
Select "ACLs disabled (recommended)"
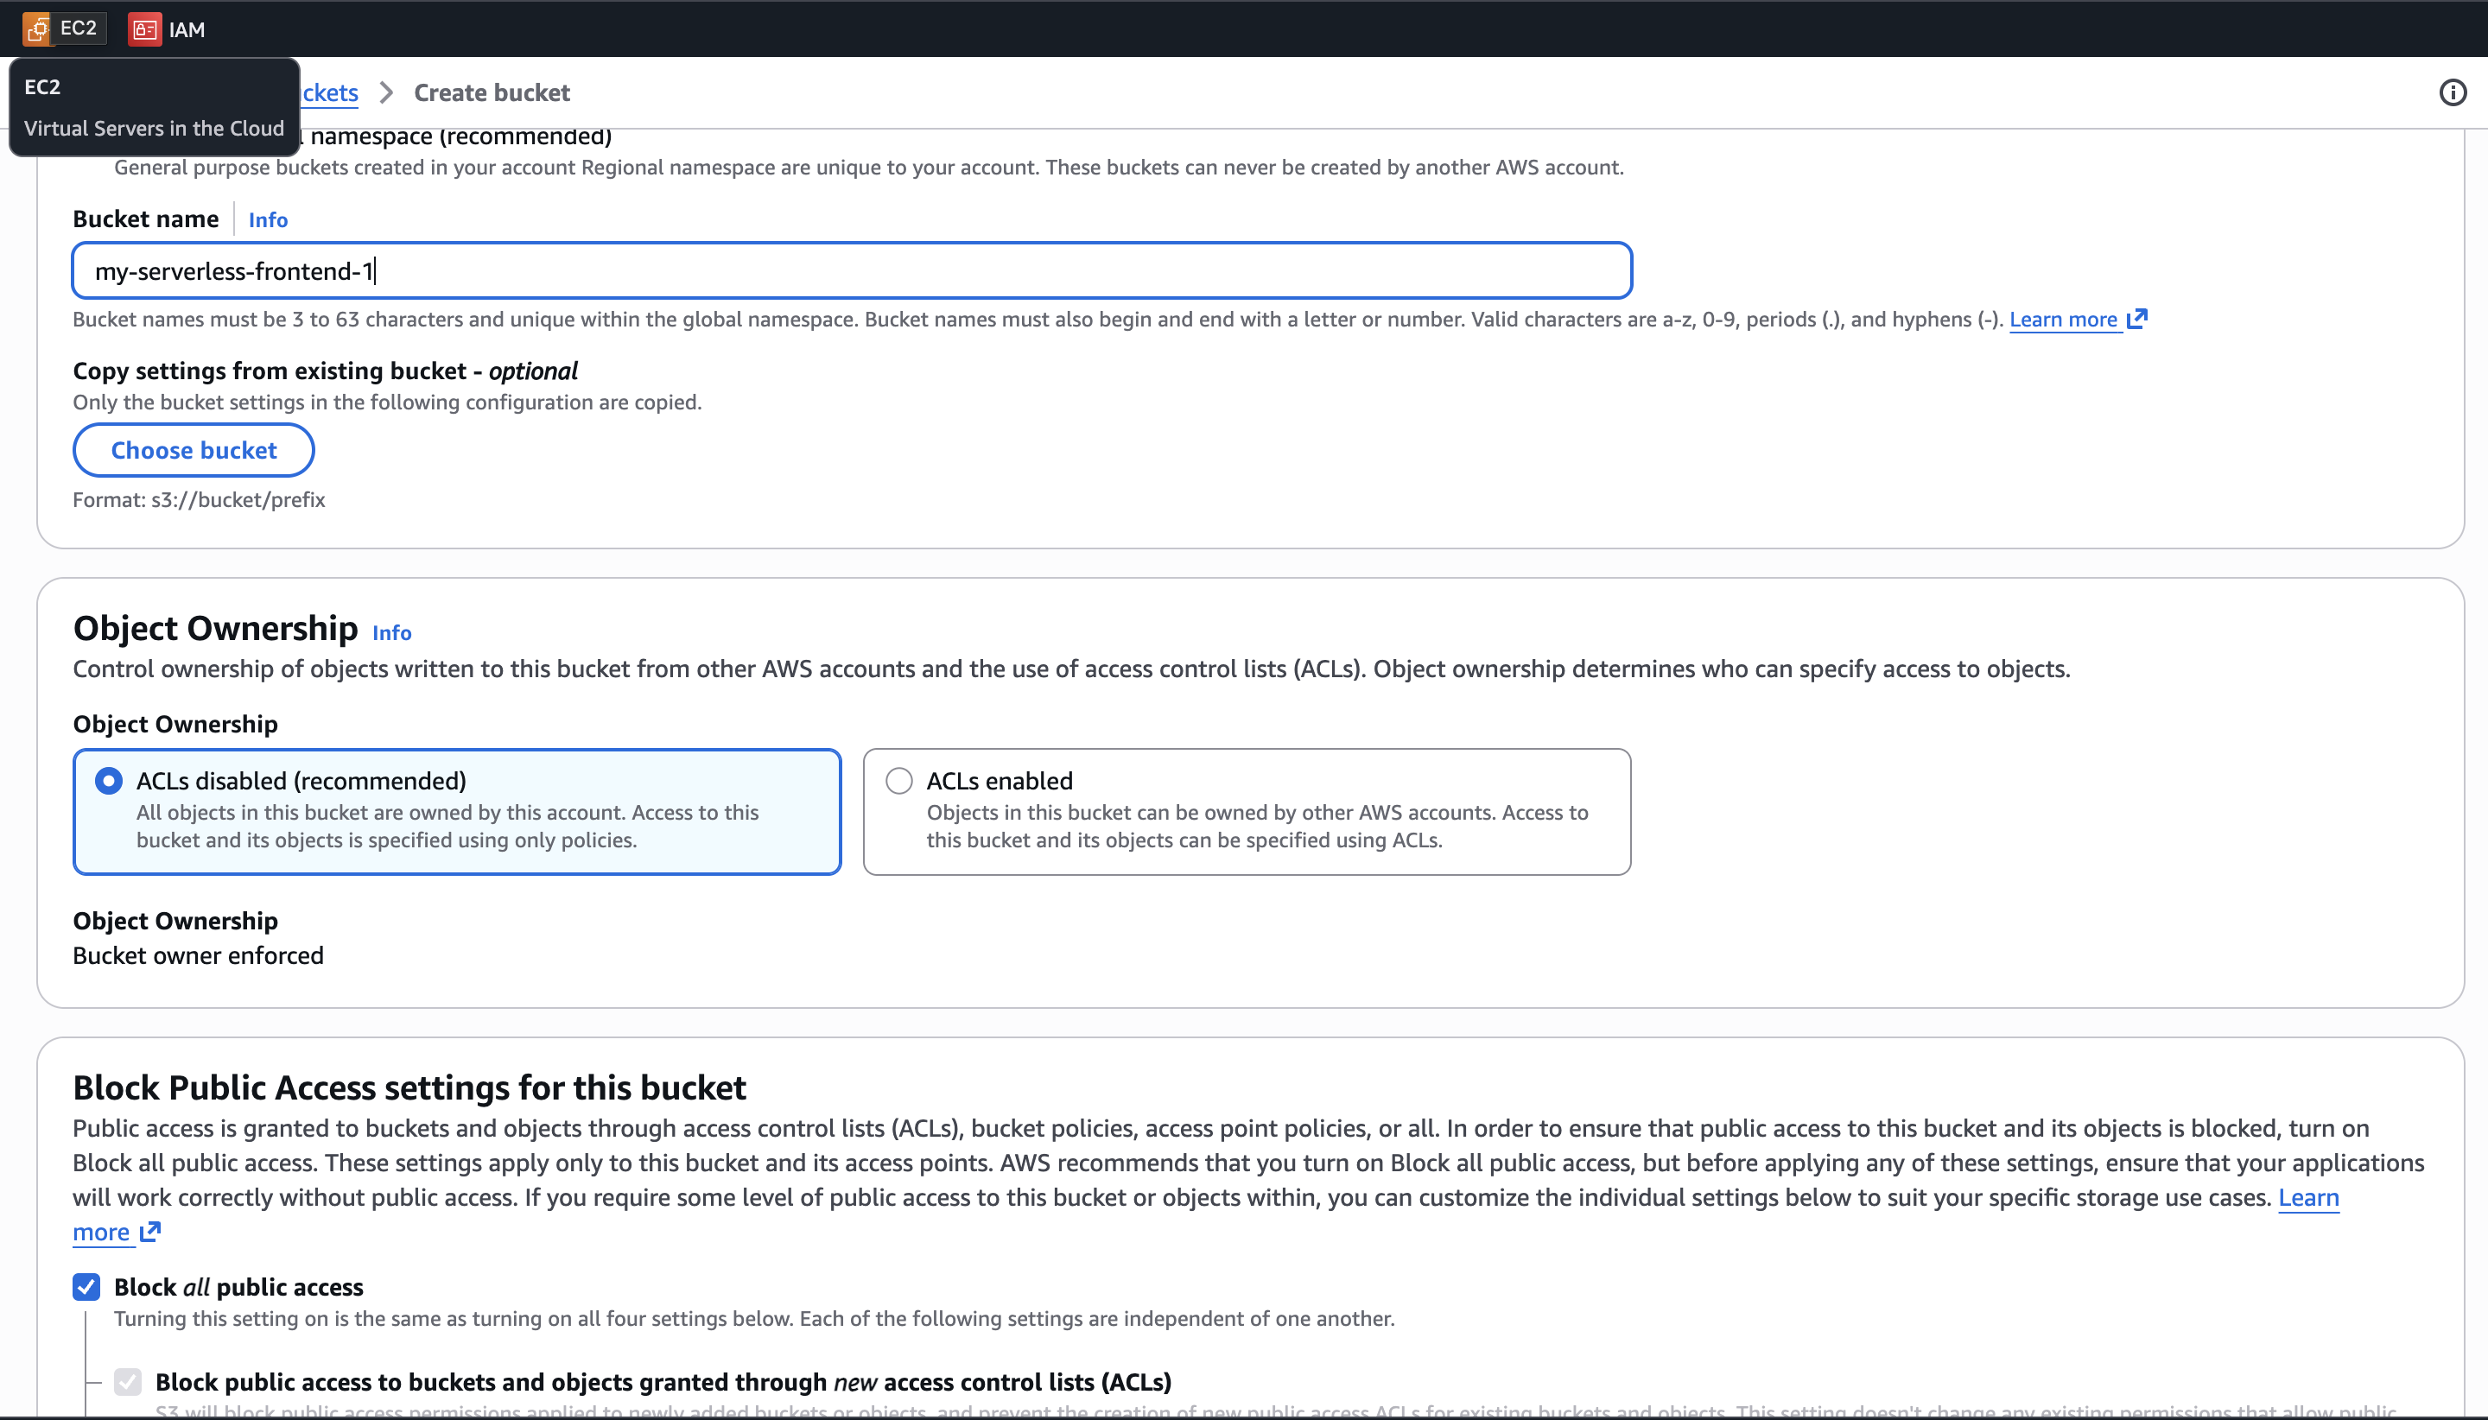(x=108, y=780)
